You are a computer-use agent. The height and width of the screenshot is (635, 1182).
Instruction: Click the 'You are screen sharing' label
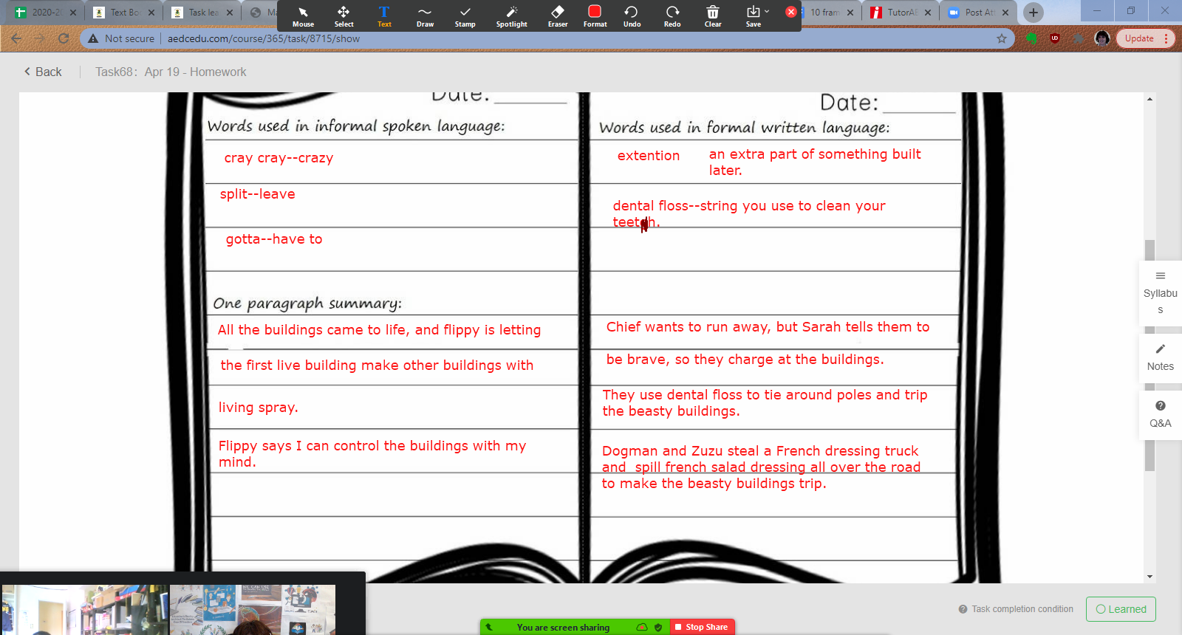pos(563,628)
